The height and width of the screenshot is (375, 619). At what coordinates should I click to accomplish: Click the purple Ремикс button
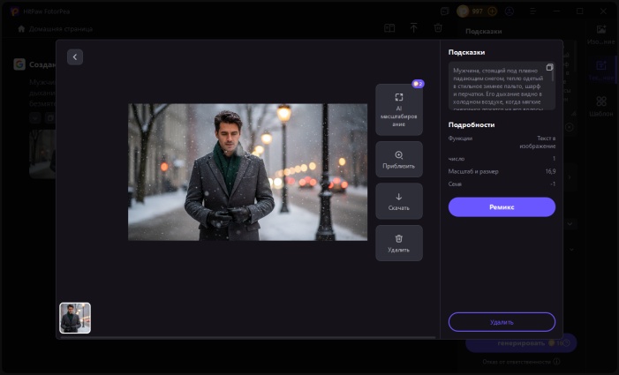502,207
